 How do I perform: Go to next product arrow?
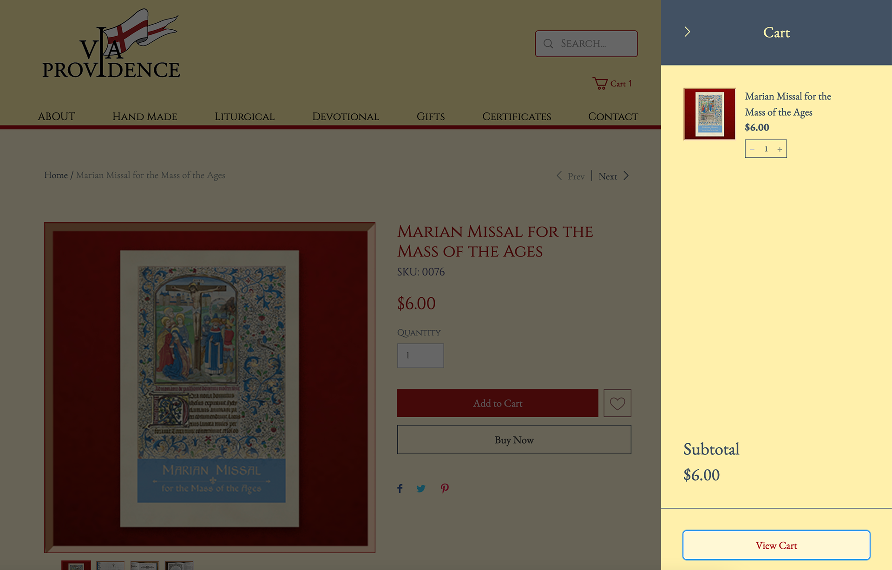click(x=626, y=176)
